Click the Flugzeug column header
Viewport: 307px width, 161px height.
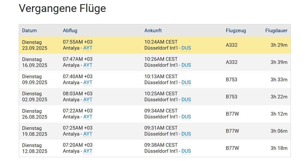pyautogui.click(x=236, y=31)
